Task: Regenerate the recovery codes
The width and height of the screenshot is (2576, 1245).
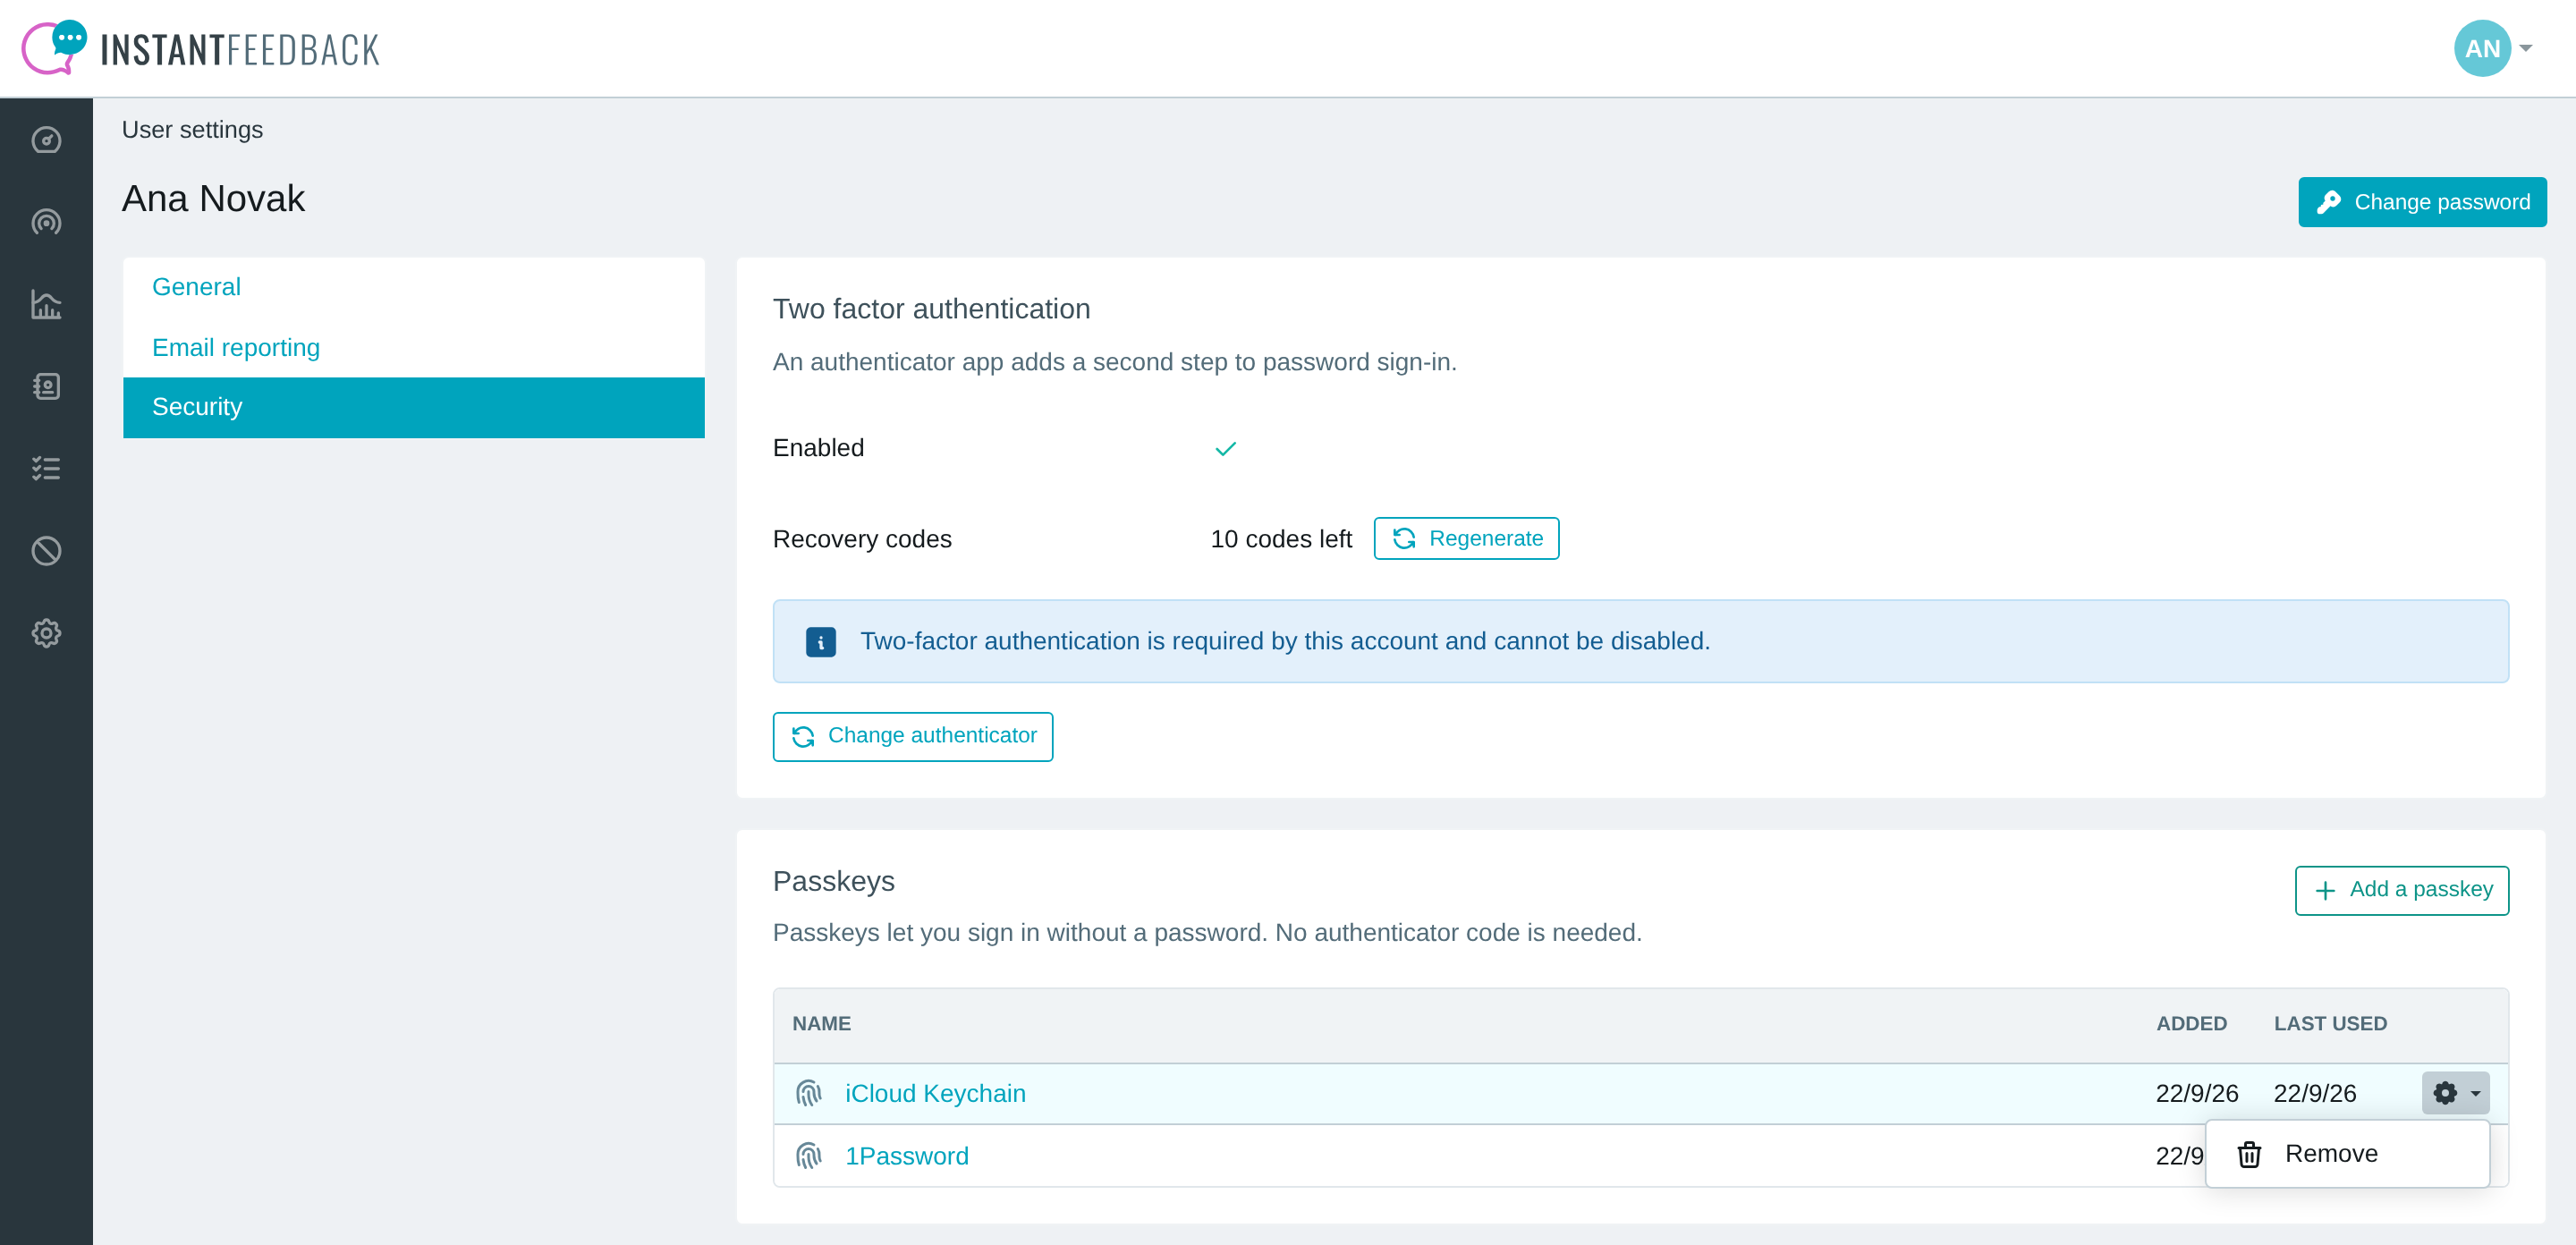Action: [1466, 538]
